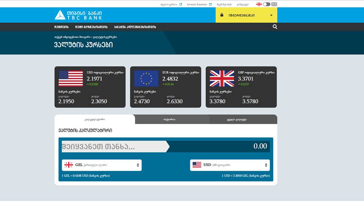This screenshot has width=364, height=209.
Task: Click the EUR official rate 2.4832
Action: click(x=170, y=79)
